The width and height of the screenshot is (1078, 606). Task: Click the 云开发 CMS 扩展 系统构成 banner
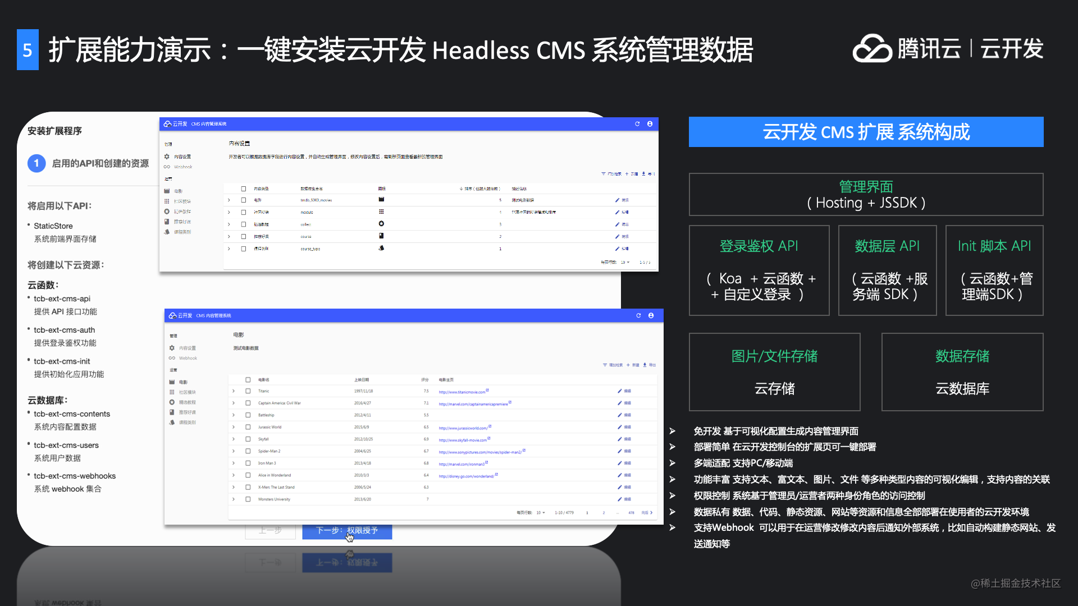866,132
